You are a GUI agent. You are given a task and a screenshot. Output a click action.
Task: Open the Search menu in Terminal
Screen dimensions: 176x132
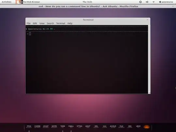50,23
